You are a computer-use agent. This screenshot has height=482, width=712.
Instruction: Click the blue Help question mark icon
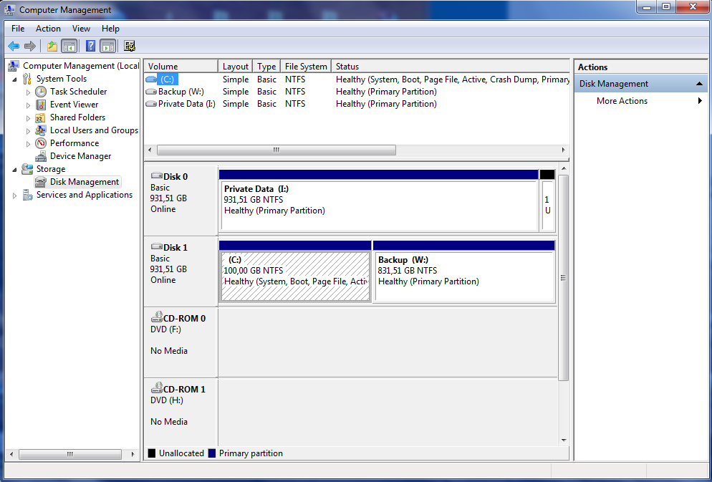pos(91,46)
